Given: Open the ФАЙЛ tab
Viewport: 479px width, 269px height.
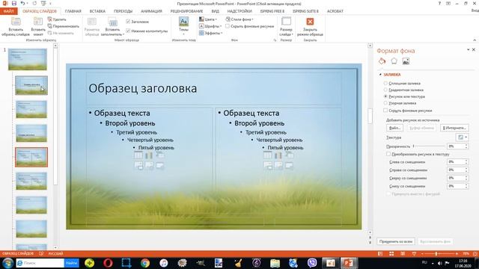Looking at the screenshot, I should (9, 11).
